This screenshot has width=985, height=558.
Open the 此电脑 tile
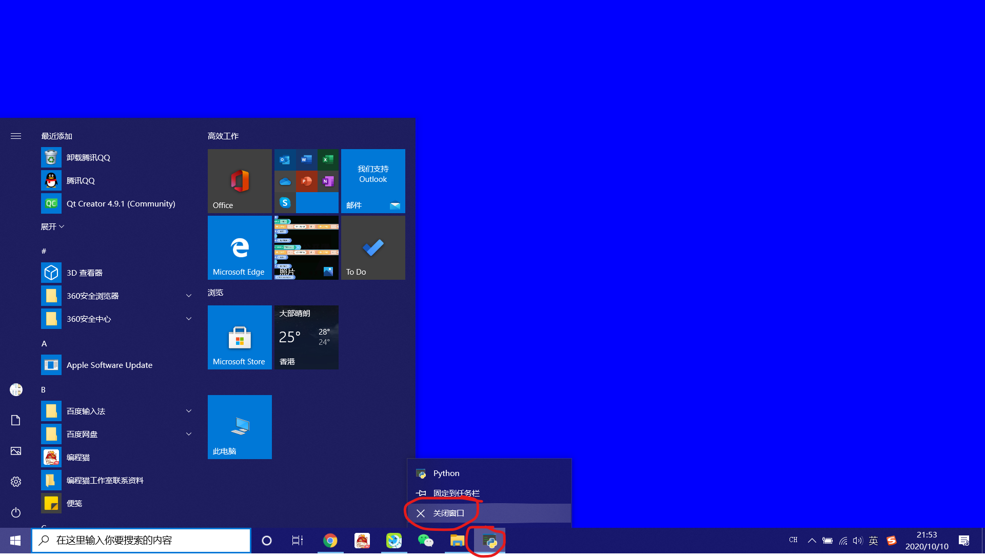point(240,427)
